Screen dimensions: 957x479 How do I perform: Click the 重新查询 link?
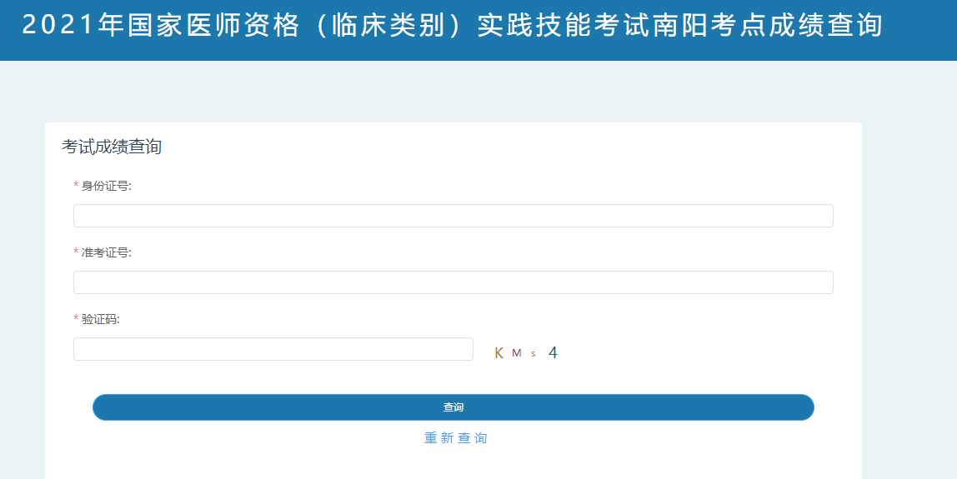[x=455, y=438]
